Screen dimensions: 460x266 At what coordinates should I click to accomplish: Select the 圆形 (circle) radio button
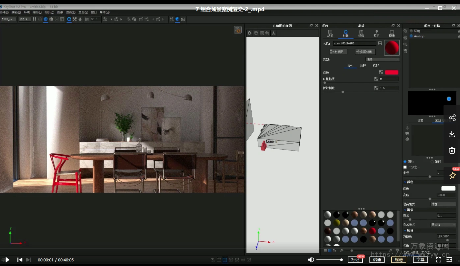click(405, 162)
